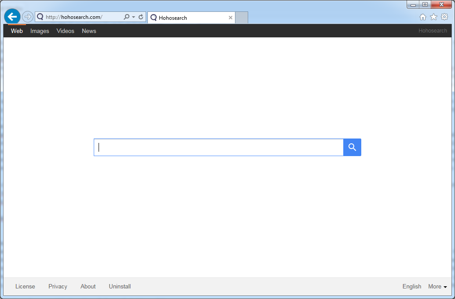Switch to News search category
The image size is (455, 299).
[89, 31]
